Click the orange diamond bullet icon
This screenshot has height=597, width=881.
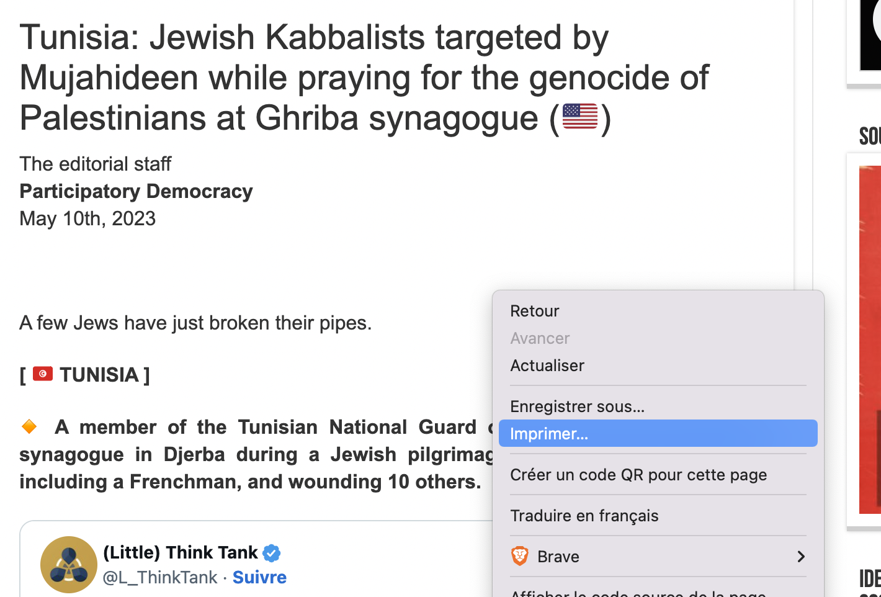(x=29, y=426)
